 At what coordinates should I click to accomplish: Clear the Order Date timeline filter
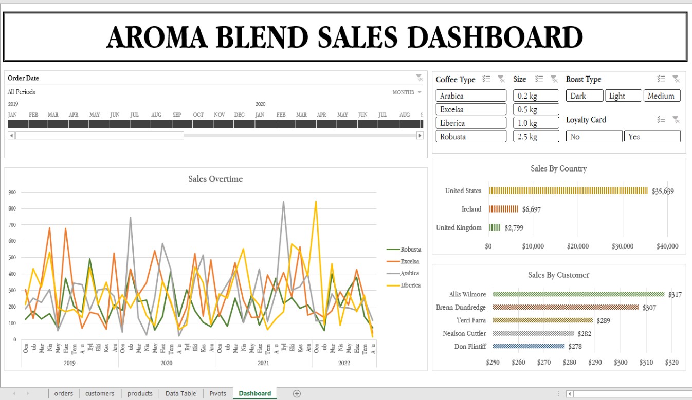pos(420,78)
